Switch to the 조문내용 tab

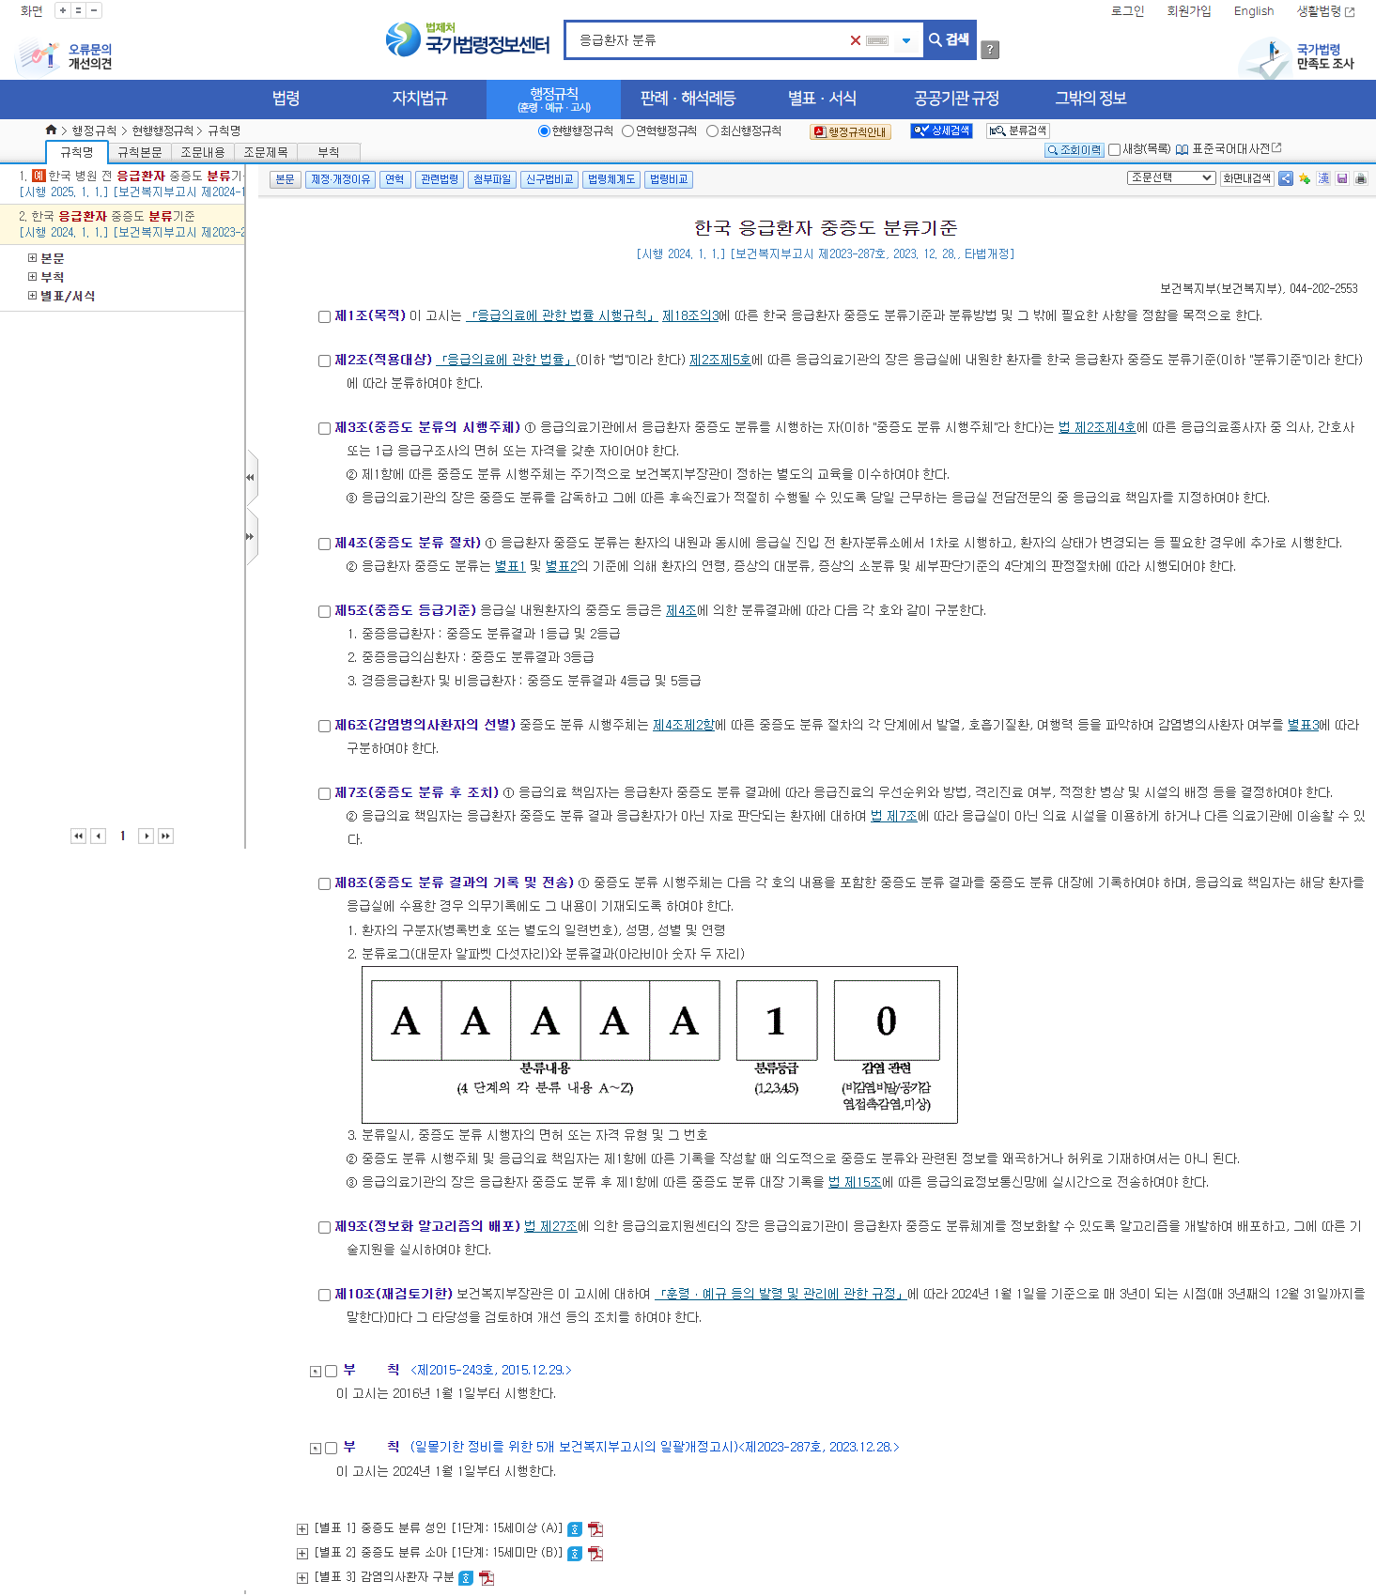203,152
